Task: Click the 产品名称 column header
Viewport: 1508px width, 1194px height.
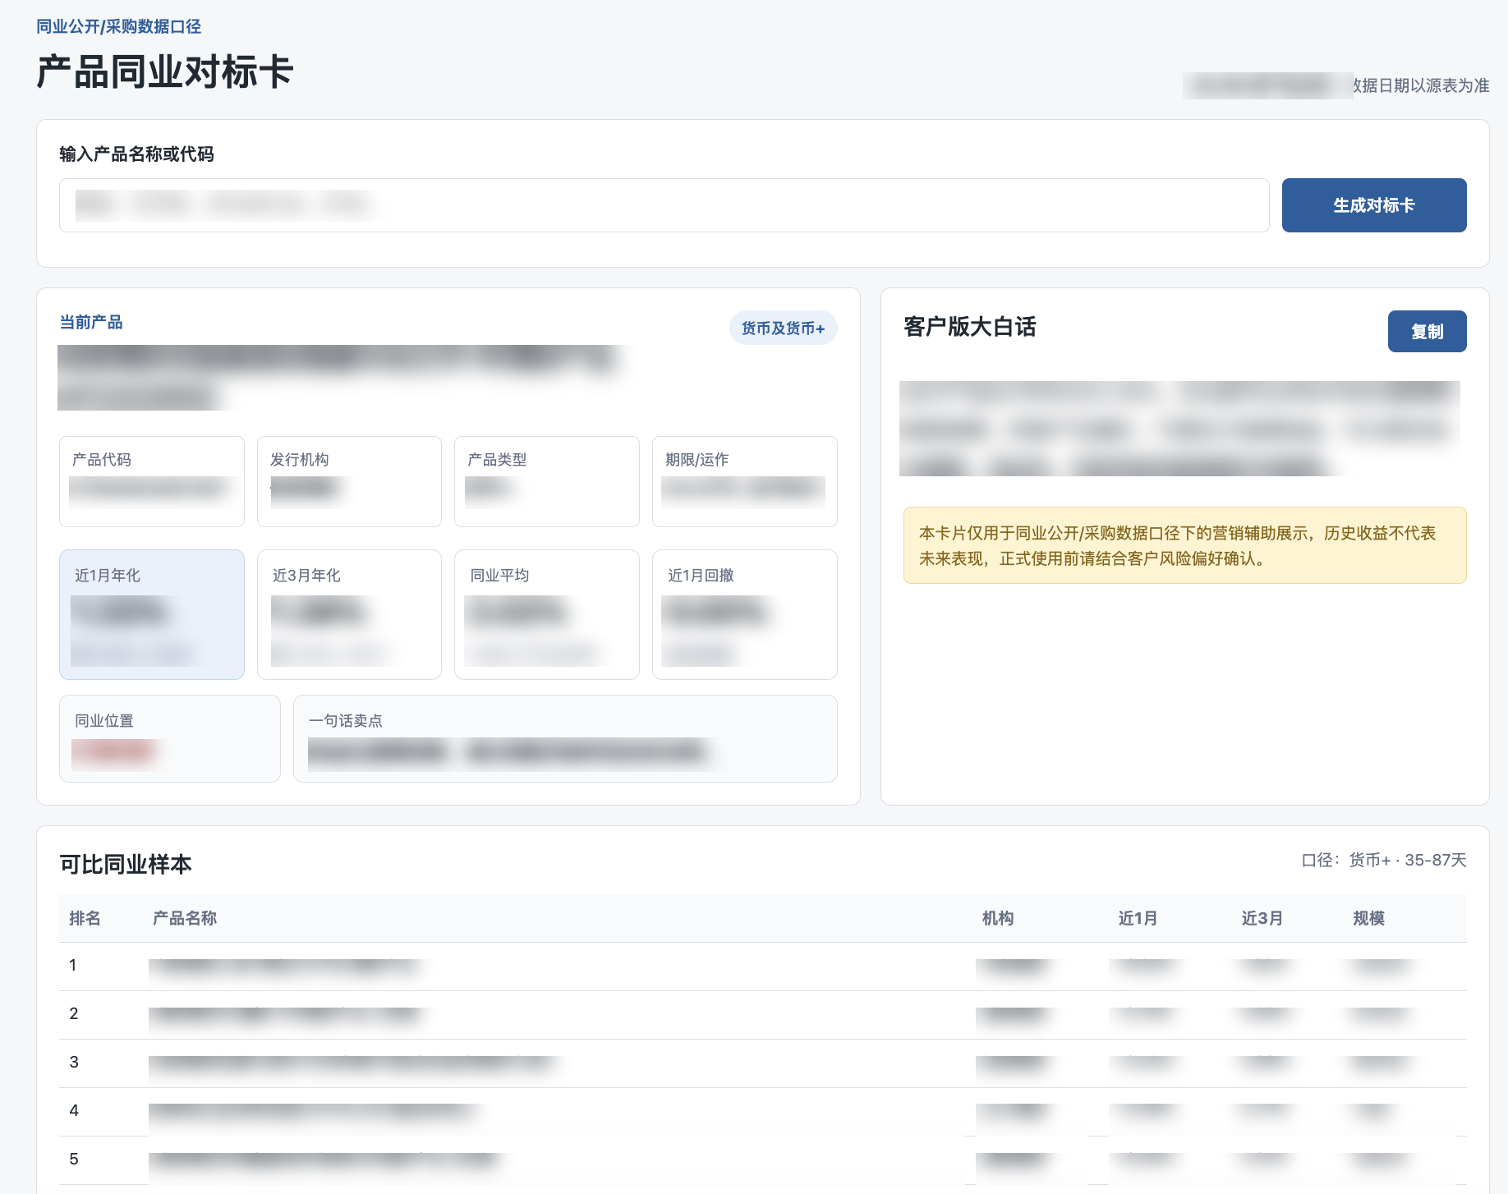Action: (185, 918)
